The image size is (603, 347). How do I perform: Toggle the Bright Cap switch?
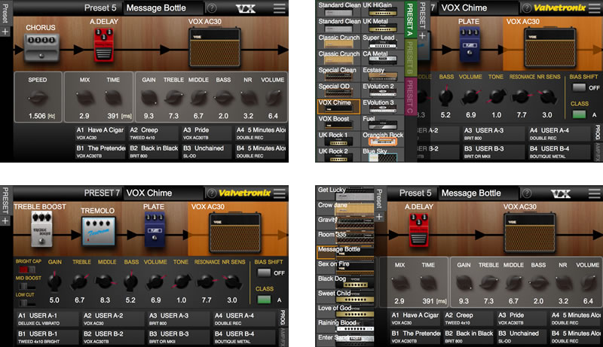pos(27,269)
